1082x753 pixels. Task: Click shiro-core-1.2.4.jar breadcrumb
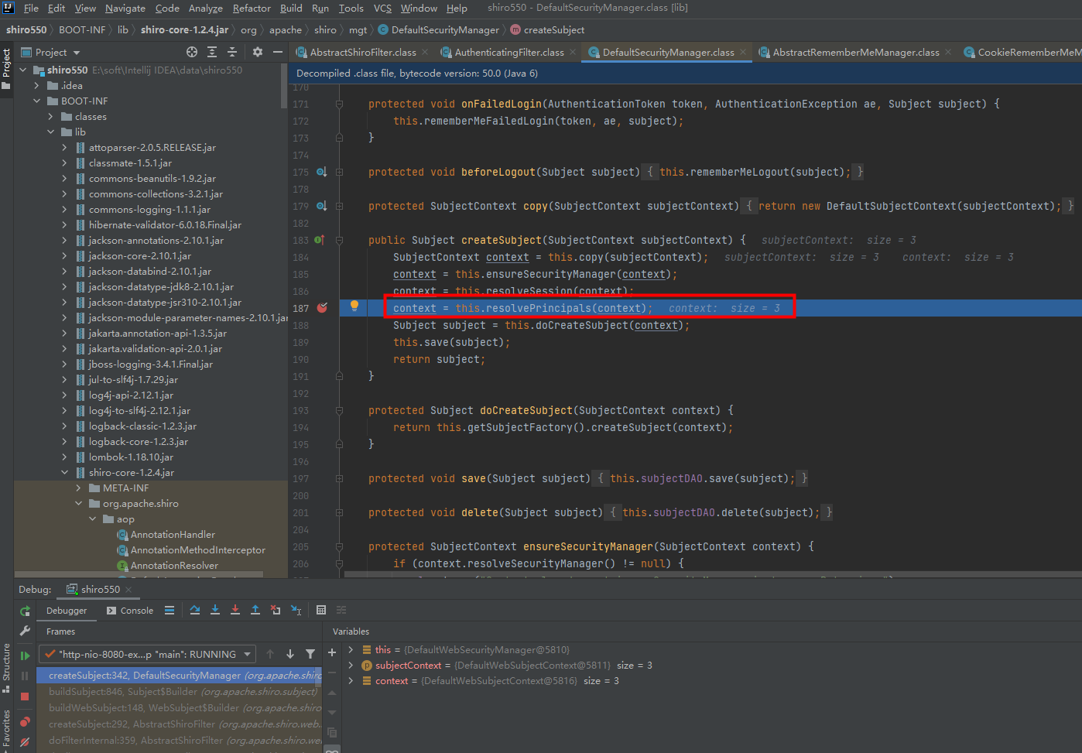tap(184, 30)
